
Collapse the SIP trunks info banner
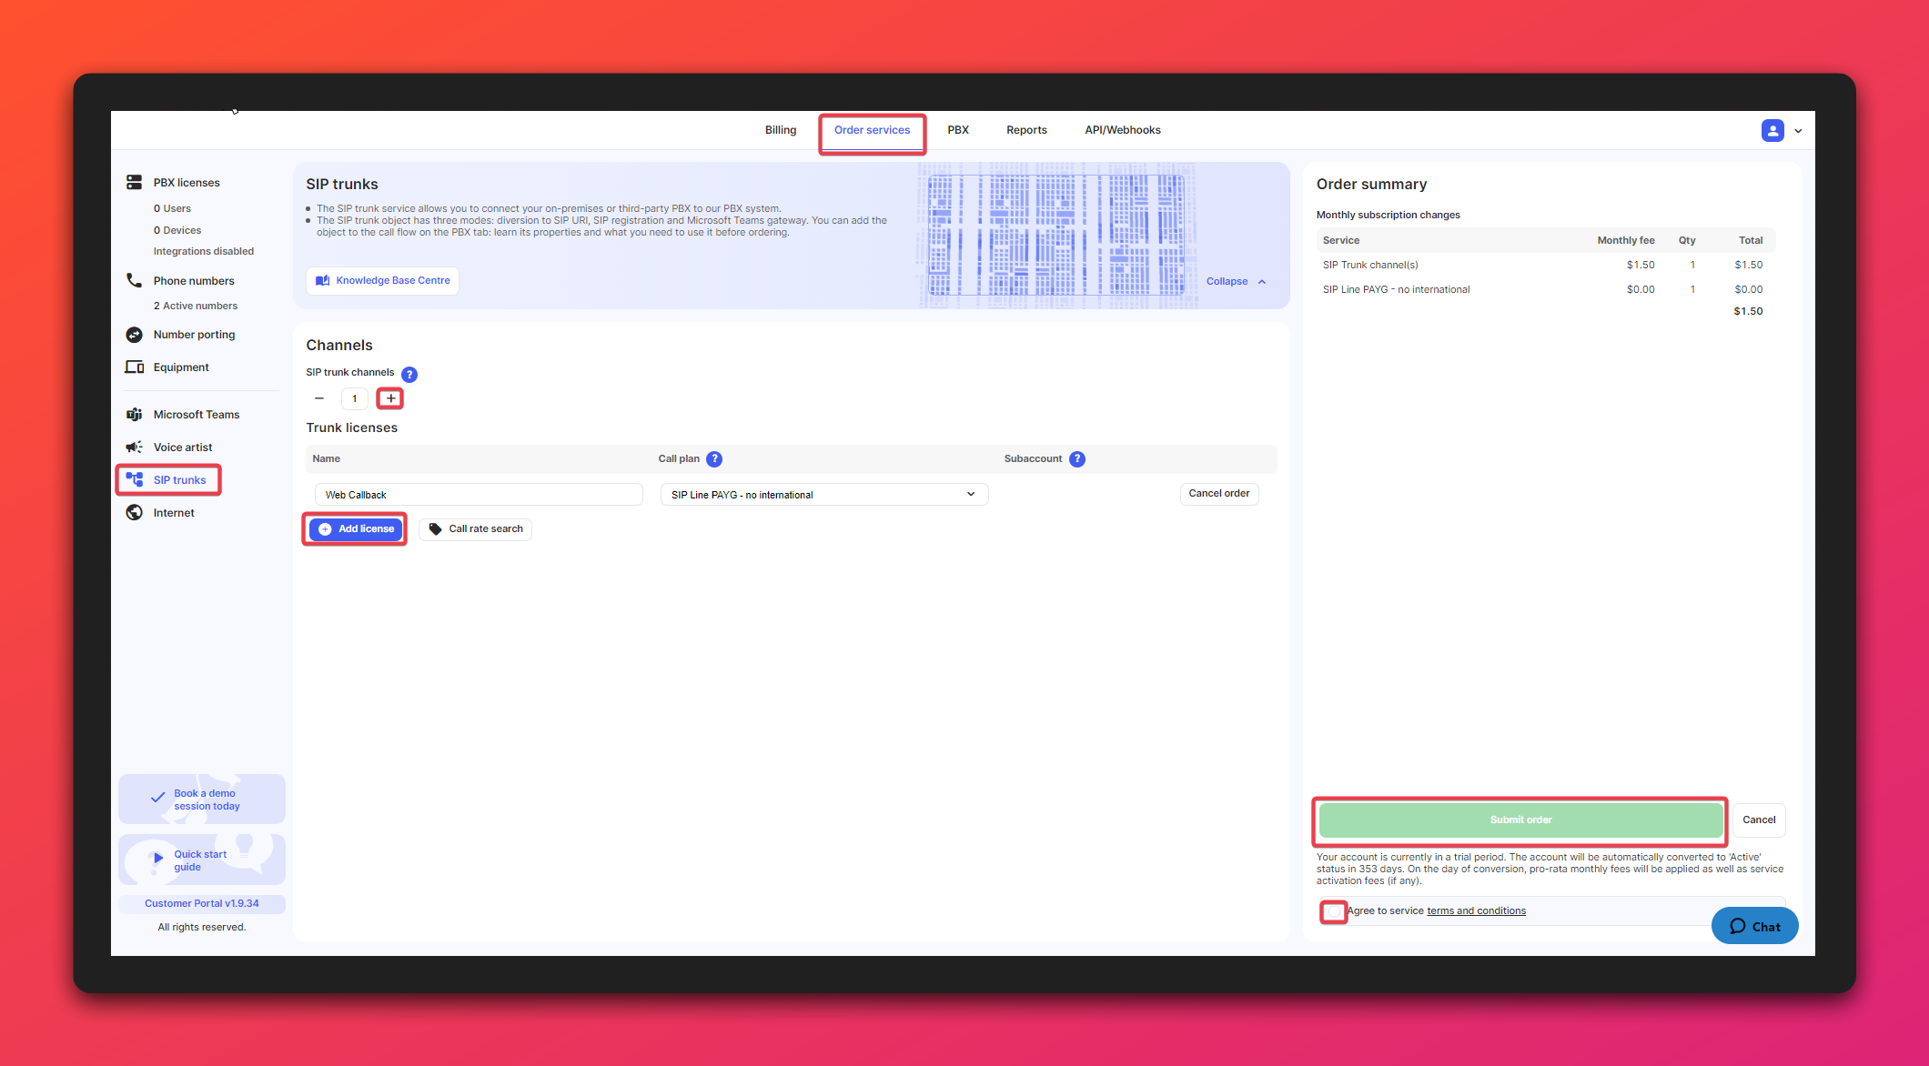(x=1236, y=282)
